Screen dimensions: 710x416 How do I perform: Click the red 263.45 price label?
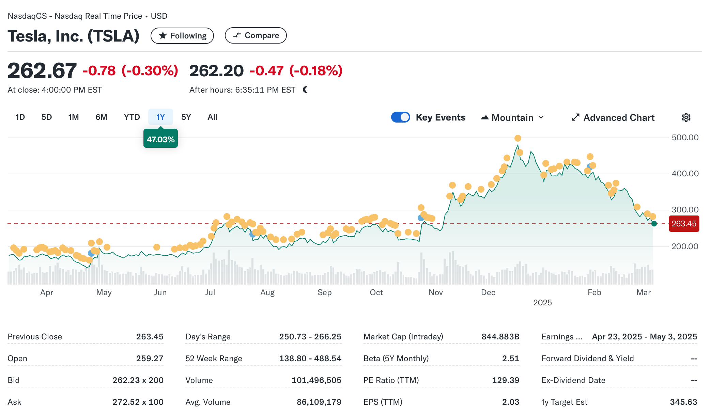684,224
